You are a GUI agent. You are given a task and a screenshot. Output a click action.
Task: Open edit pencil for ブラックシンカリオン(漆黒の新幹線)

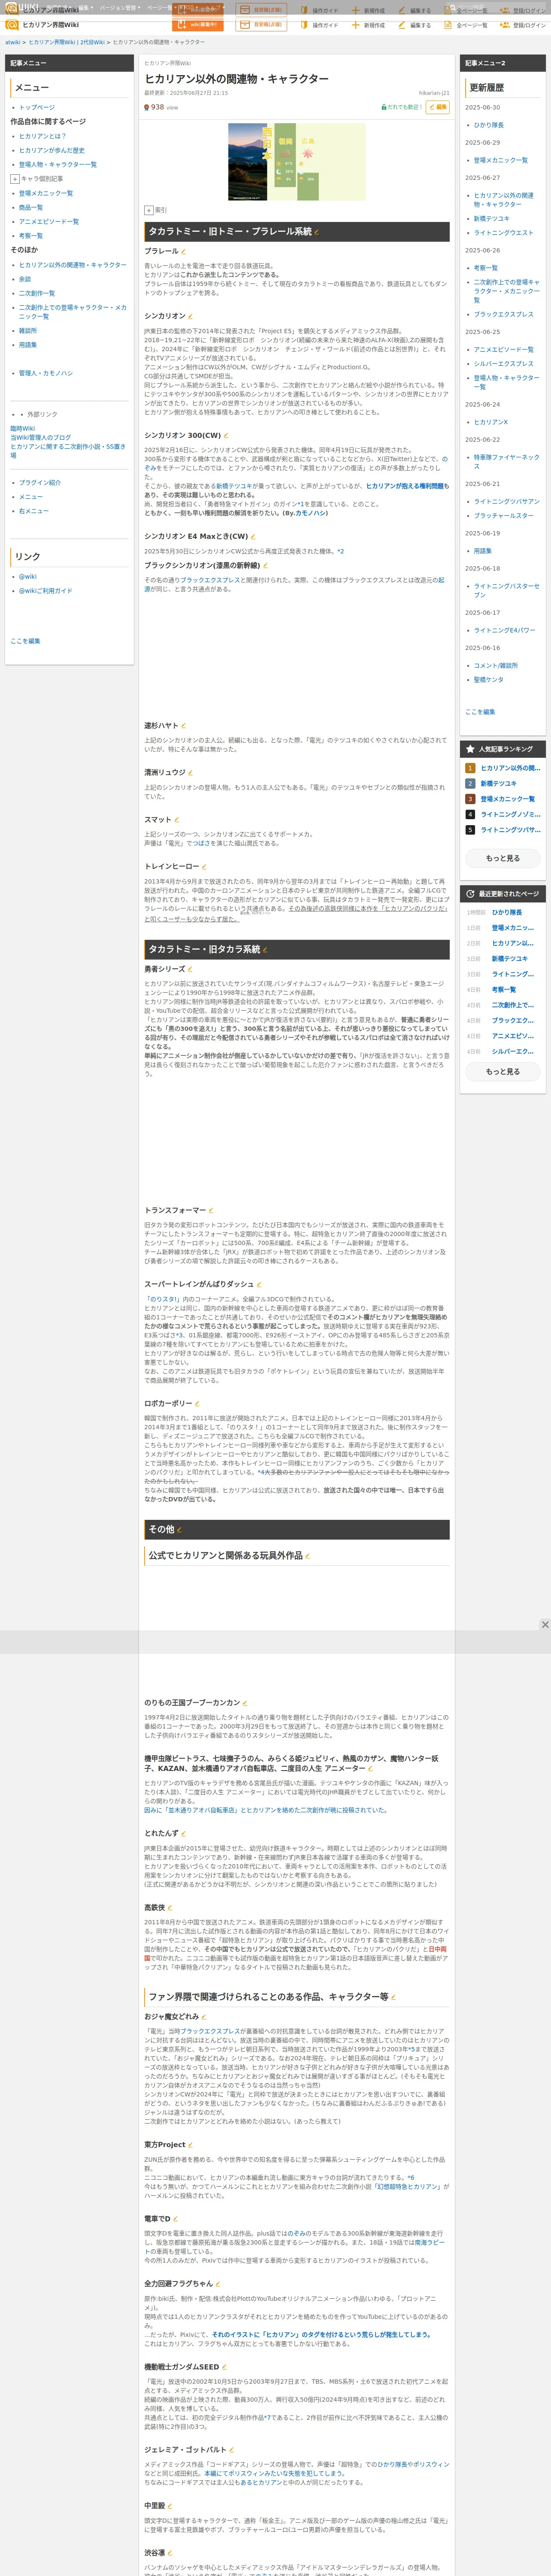point(265,565)
